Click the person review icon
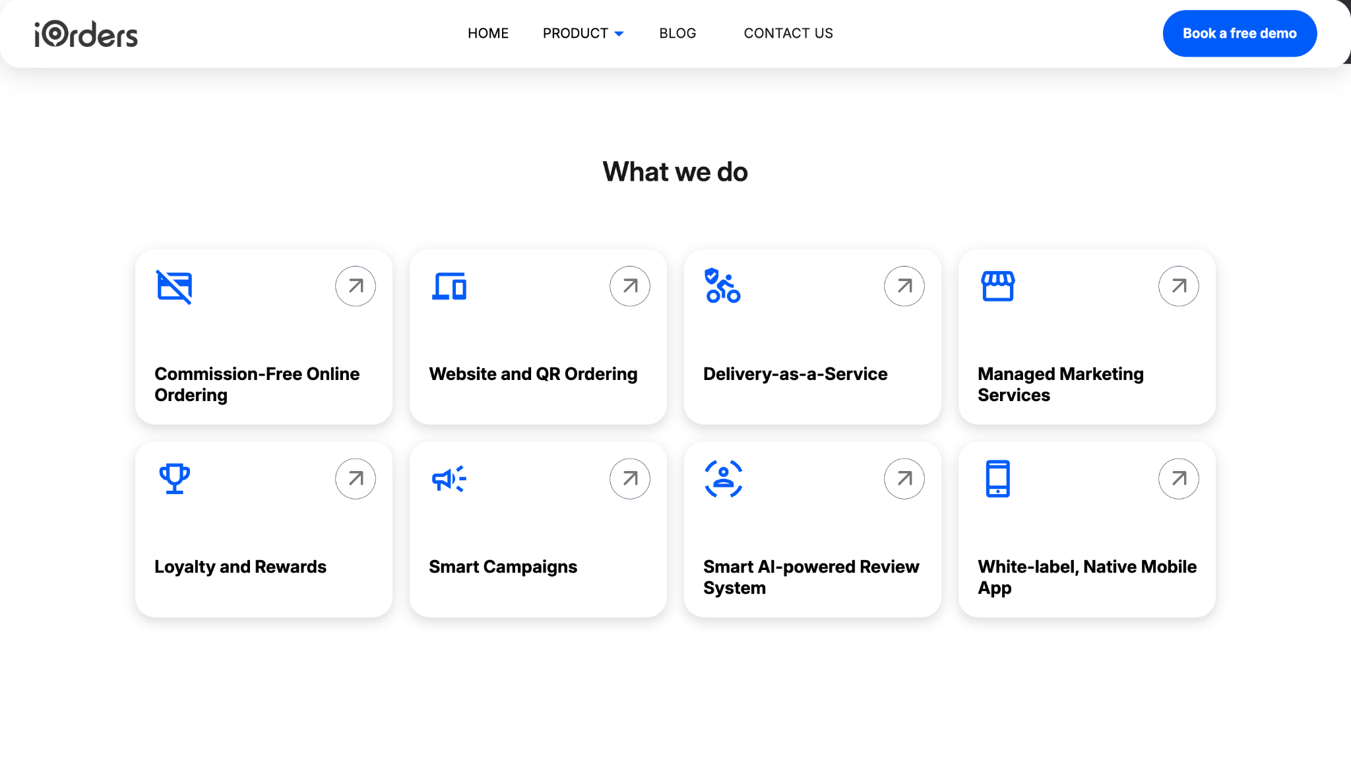The width and height of the screenshot is (1351, 760). [x=724, y=479]
